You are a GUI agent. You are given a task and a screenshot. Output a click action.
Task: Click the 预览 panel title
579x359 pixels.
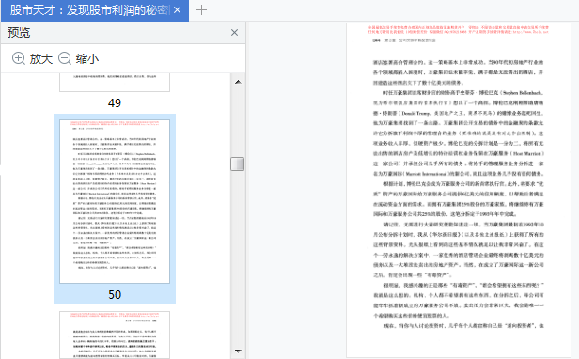tap(19, 33)
